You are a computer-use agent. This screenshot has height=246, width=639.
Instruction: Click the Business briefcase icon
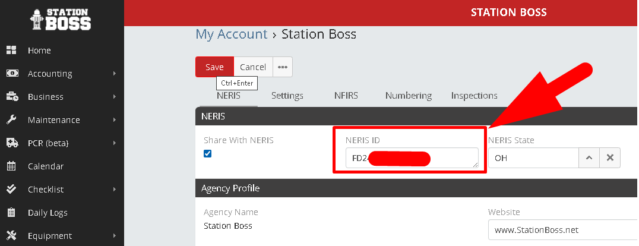(x=11, y=97)
